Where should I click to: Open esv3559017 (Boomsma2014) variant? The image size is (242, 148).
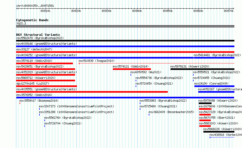click(x=39, y=101)
